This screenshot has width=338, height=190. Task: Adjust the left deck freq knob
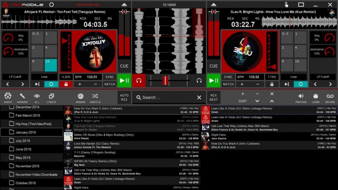pos(8,38)
